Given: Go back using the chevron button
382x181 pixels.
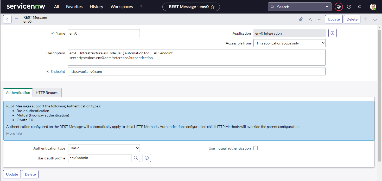Looking at the screenshot, I should pyautogui.click(x=7, y=19).
